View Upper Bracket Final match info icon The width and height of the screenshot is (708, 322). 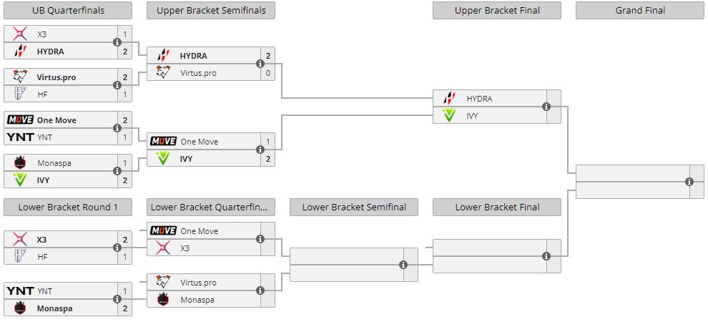(x=546, y=107)
